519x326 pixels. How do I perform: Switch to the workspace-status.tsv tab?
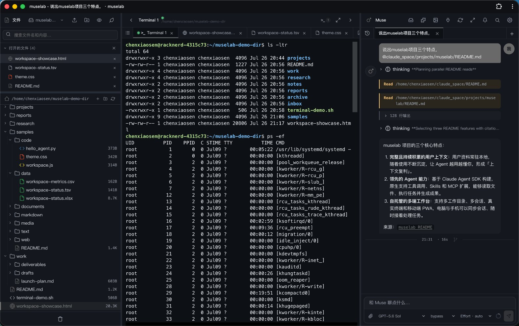278,33
